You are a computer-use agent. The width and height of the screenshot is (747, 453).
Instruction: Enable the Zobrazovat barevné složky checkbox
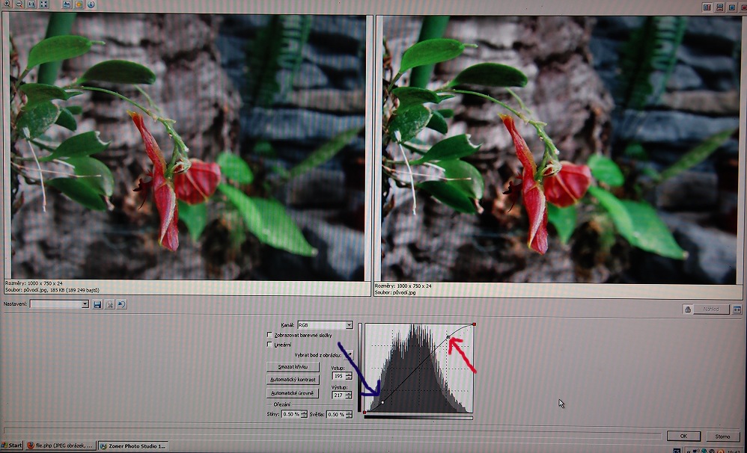[270, 335]
